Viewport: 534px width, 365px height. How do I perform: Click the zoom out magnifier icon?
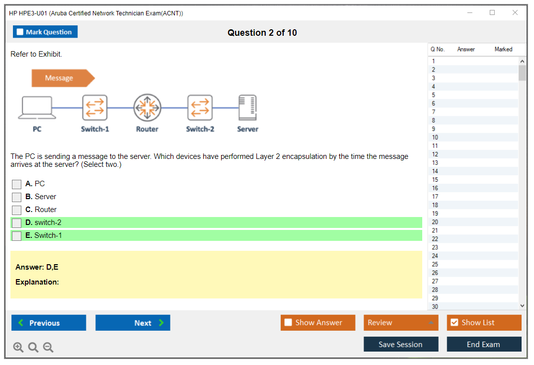[48, 348]
